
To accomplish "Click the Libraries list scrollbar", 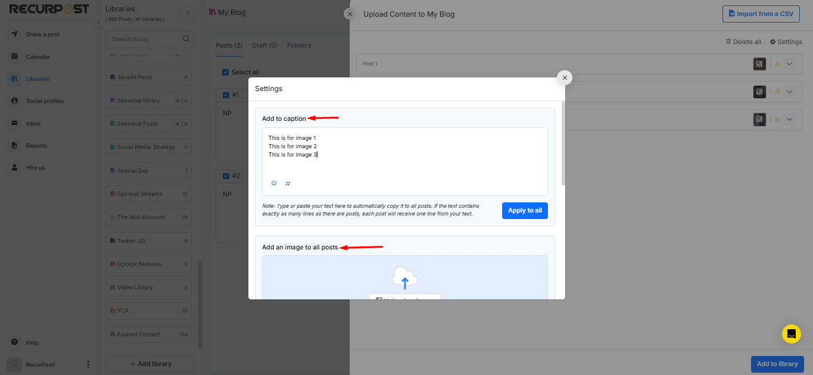I will (x=200, y=305).
